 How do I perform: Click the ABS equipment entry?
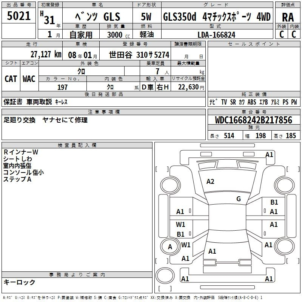[x=252, y=102]
